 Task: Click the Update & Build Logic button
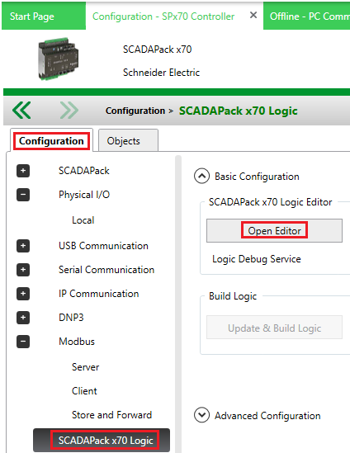point(274,328)
